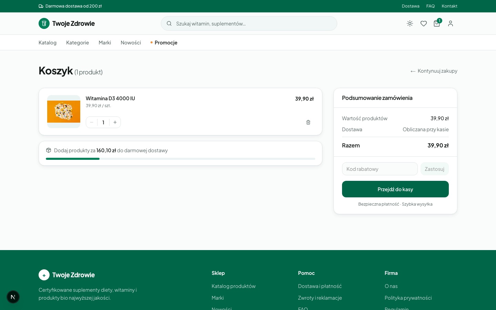
Task: Toggle the light/dark theme sun icon
Action: coord(410,23)
